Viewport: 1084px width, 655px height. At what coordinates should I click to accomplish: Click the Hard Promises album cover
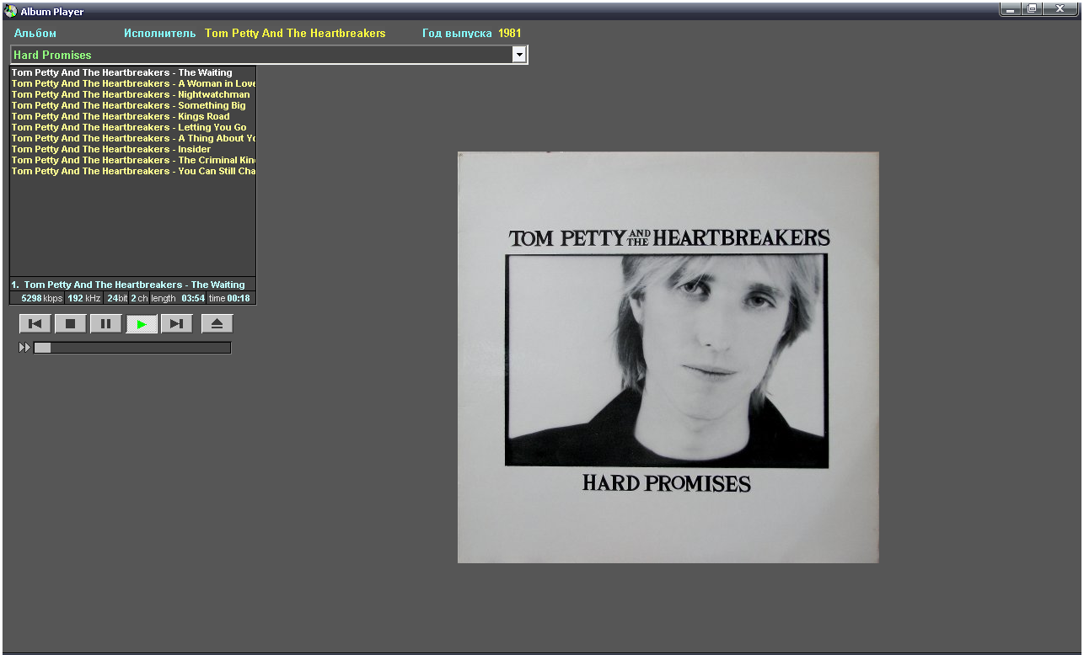click(x=668, y=357)
